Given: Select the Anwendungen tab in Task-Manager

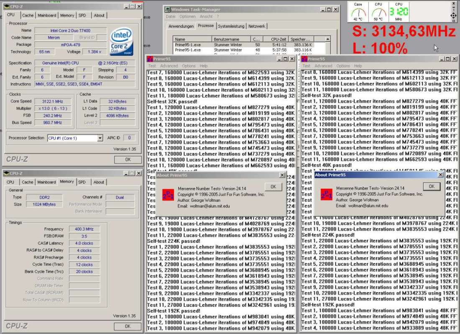Looking at the screenshot, I should (181, 26).
